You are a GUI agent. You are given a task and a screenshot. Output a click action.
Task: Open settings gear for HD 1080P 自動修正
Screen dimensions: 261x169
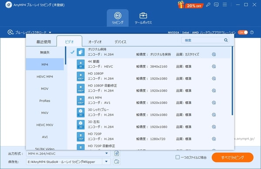coord(214,90)
